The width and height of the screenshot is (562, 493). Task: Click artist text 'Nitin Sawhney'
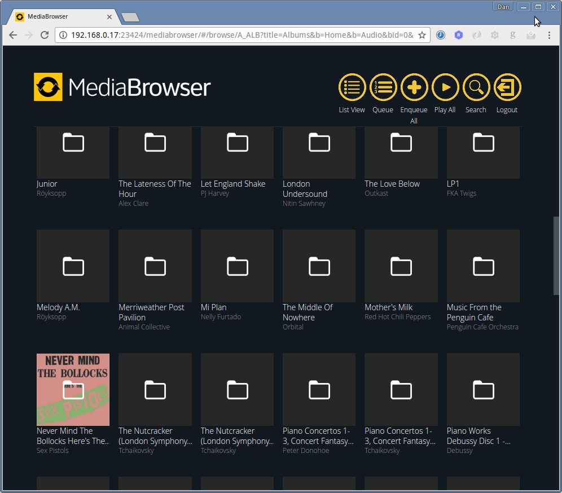(304, 204)
